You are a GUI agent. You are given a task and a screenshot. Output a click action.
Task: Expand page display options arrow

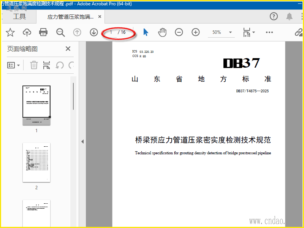click(x=254, y=32)
